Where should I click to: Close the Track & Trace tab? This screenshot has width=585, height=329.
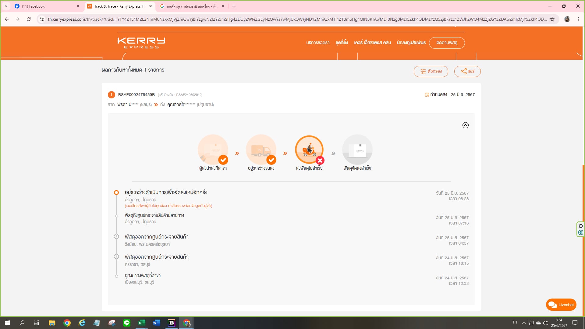(x=151, y=6)
